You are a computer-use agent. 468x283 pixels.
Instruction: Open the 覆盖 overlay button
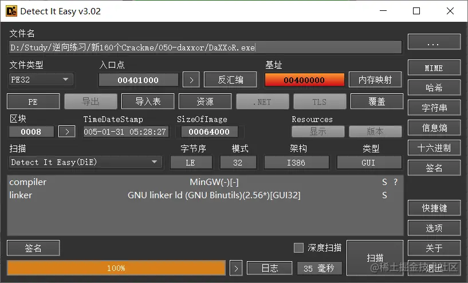[x=377, y=101]
